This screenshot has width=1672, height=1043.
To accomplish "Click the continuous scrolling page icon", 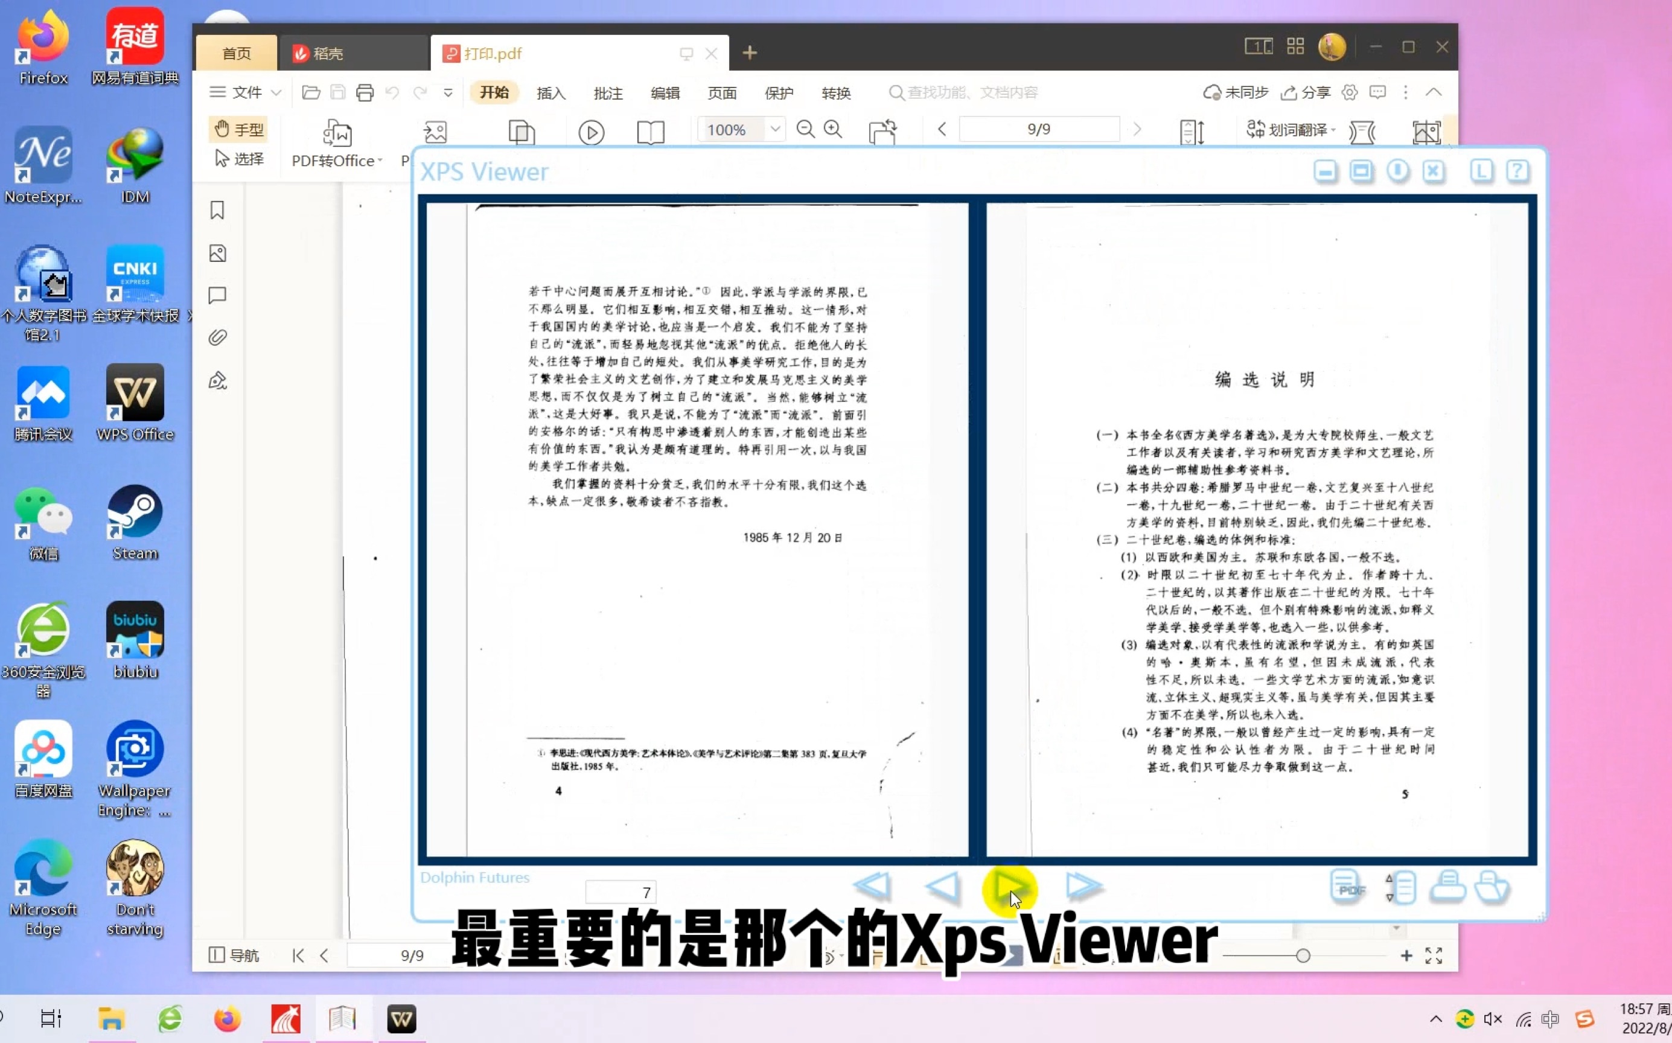I will 1192,132.
